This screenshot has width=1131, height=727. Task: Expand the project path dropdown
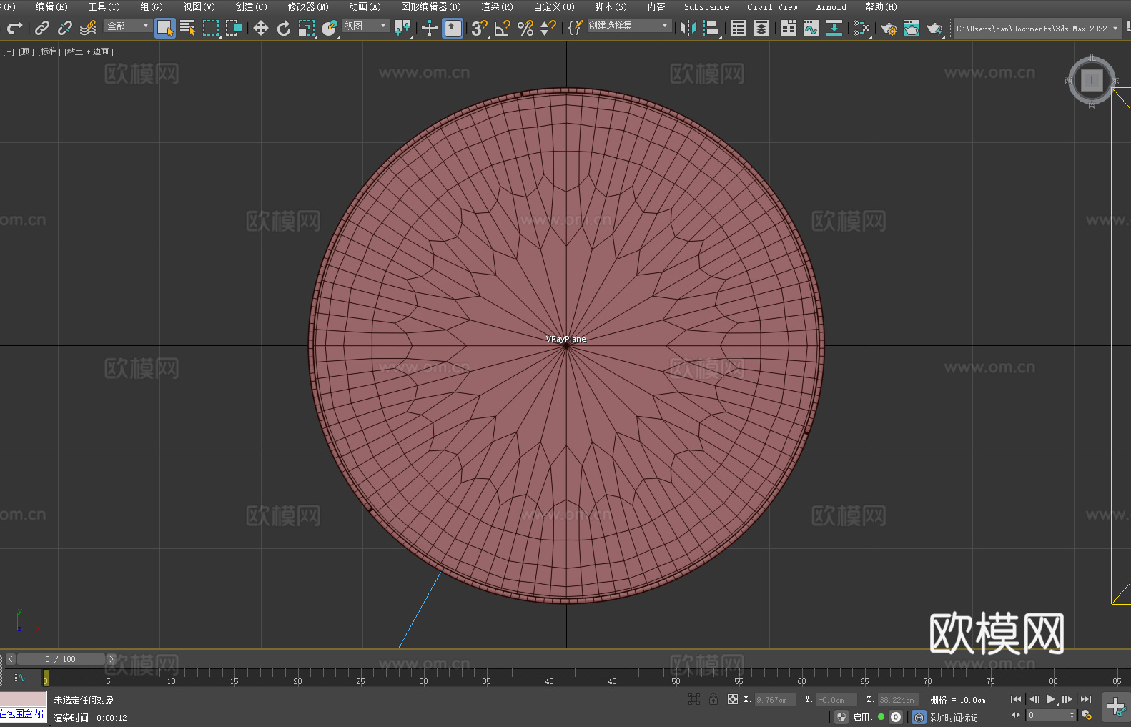[1115, 29]
